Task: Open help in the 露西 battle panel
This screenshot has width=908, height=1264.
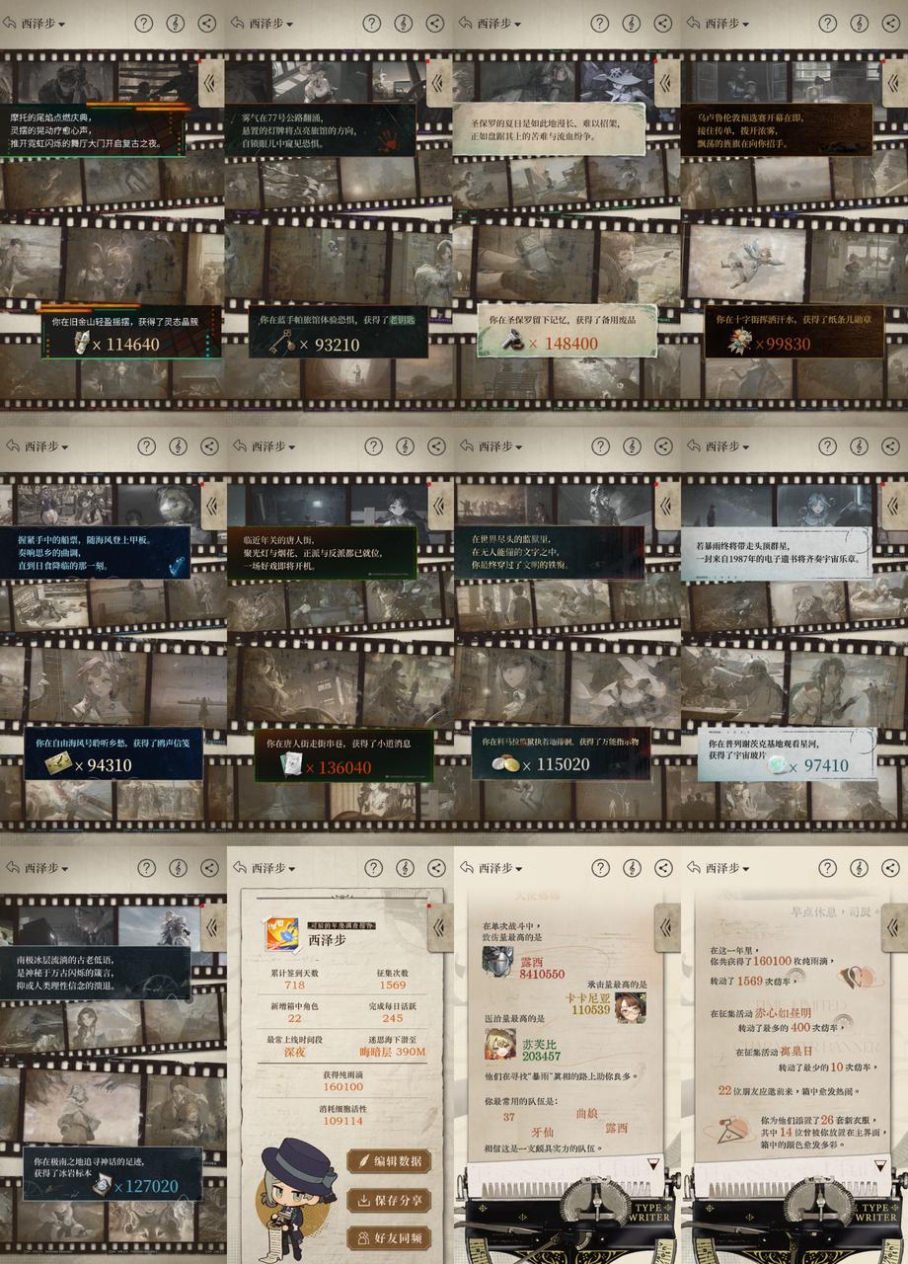Action: 599,868
